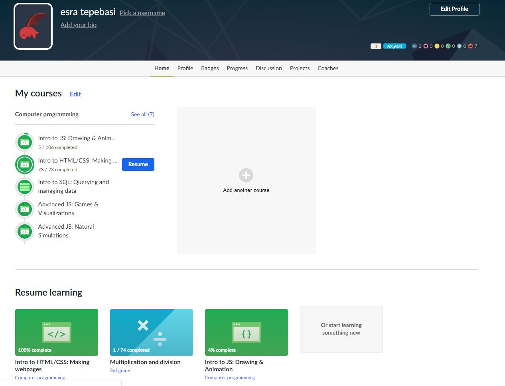Click the Intro to JS Drawing course icon
Screen dimensions: 505x386
click(x=25, y=142)
